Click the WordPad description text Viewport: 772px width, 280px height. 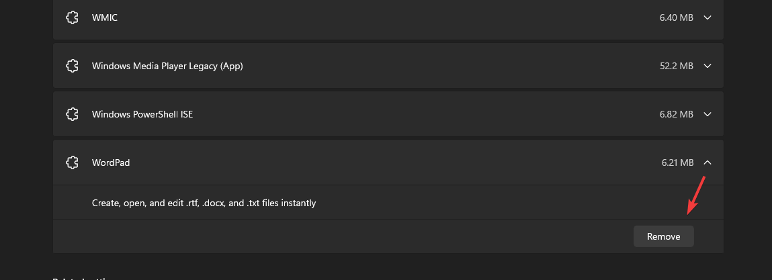coord(204,203)
